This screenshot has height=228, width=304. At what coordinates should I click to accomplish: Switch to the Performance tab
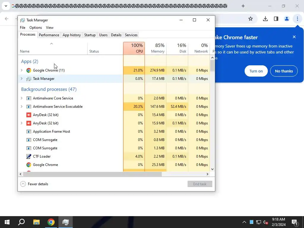coord(49,35)
